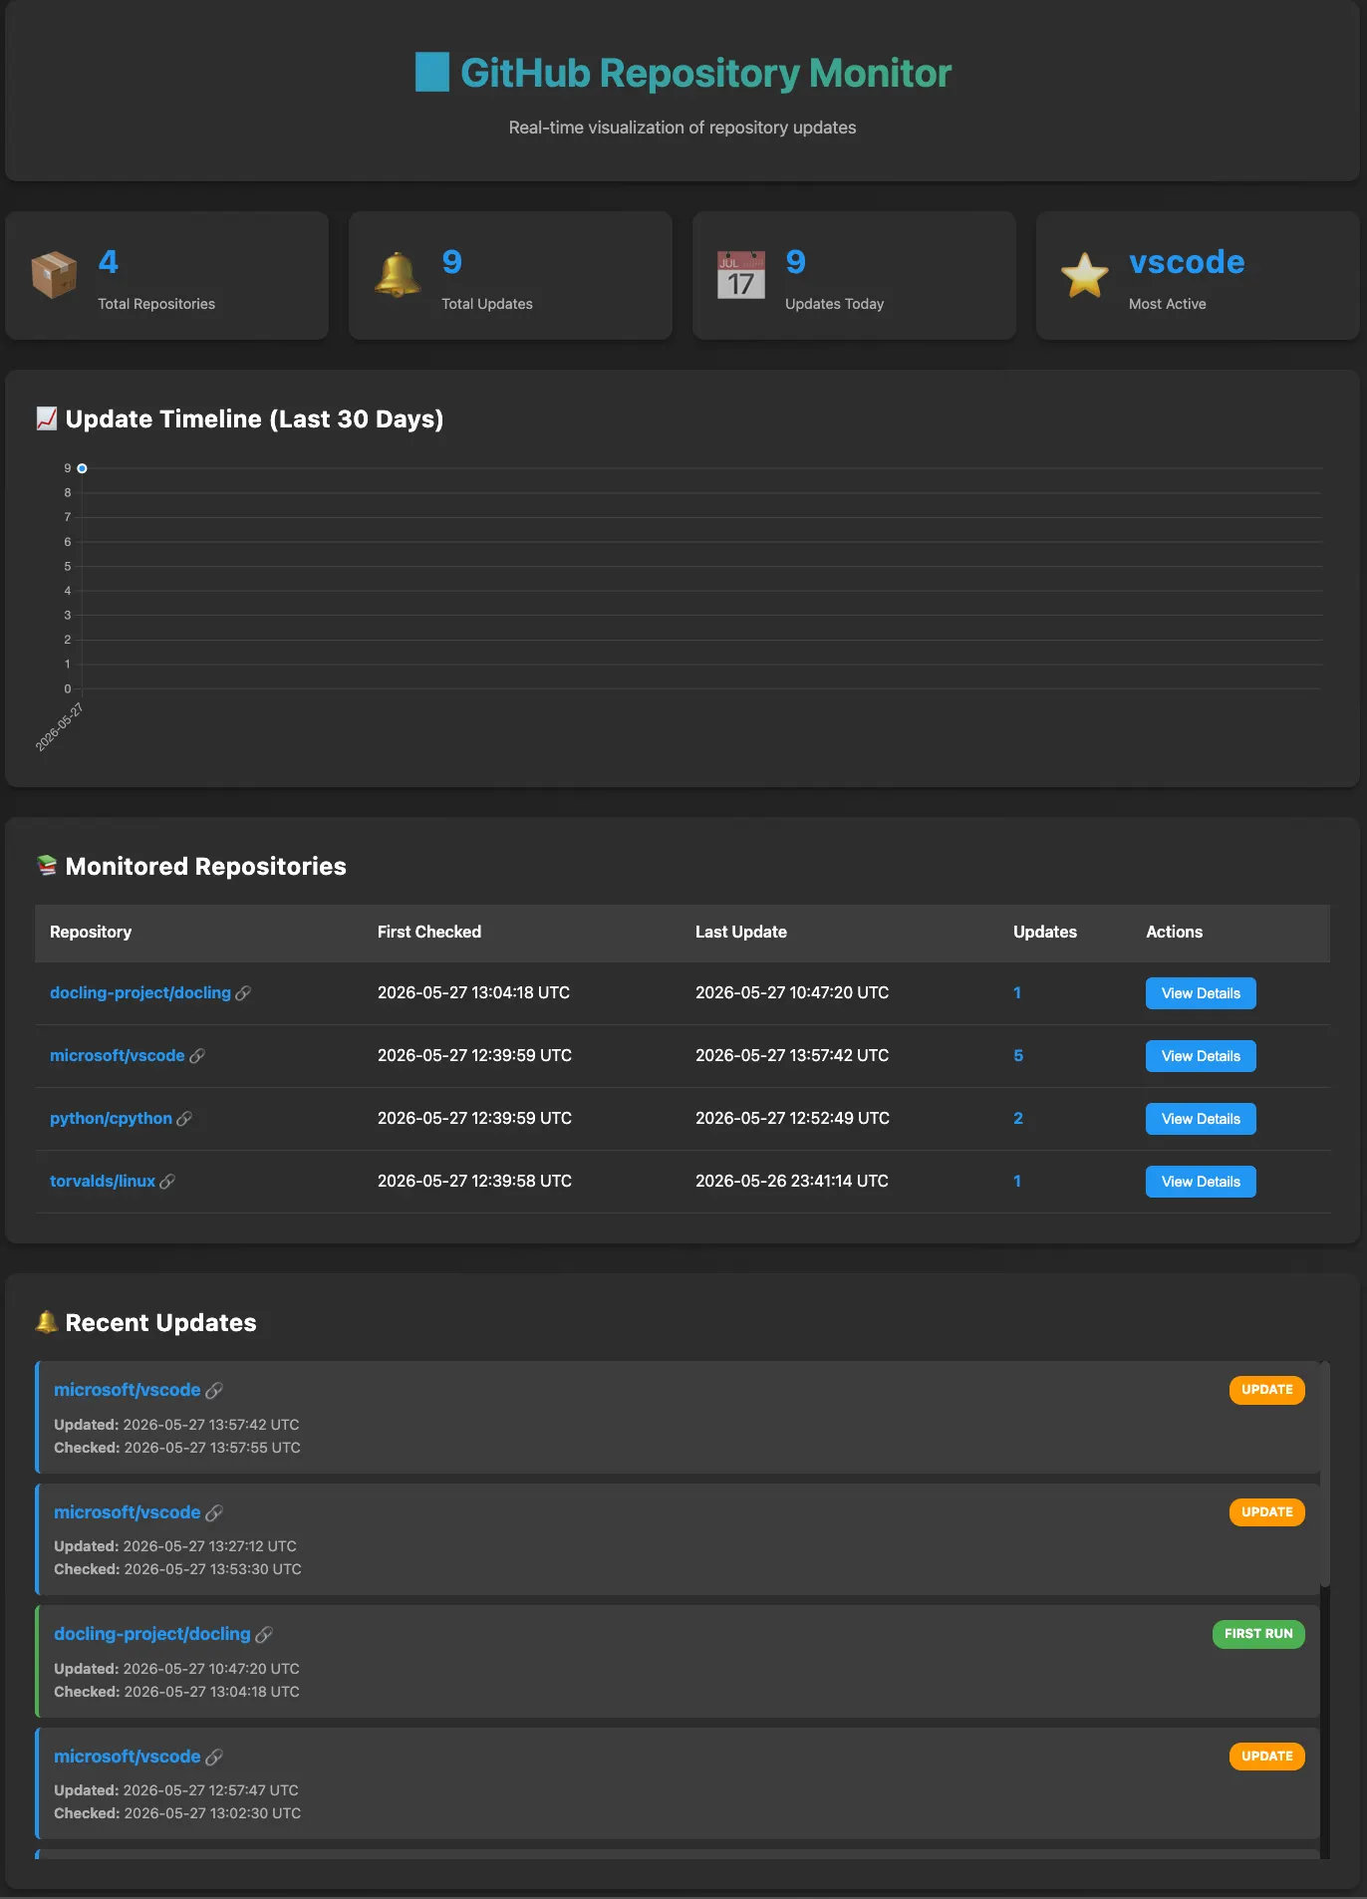The width and height of the screenshot is (1367, 1899).
Task: Open python/cpython repository link
Action: (111, 1118)
